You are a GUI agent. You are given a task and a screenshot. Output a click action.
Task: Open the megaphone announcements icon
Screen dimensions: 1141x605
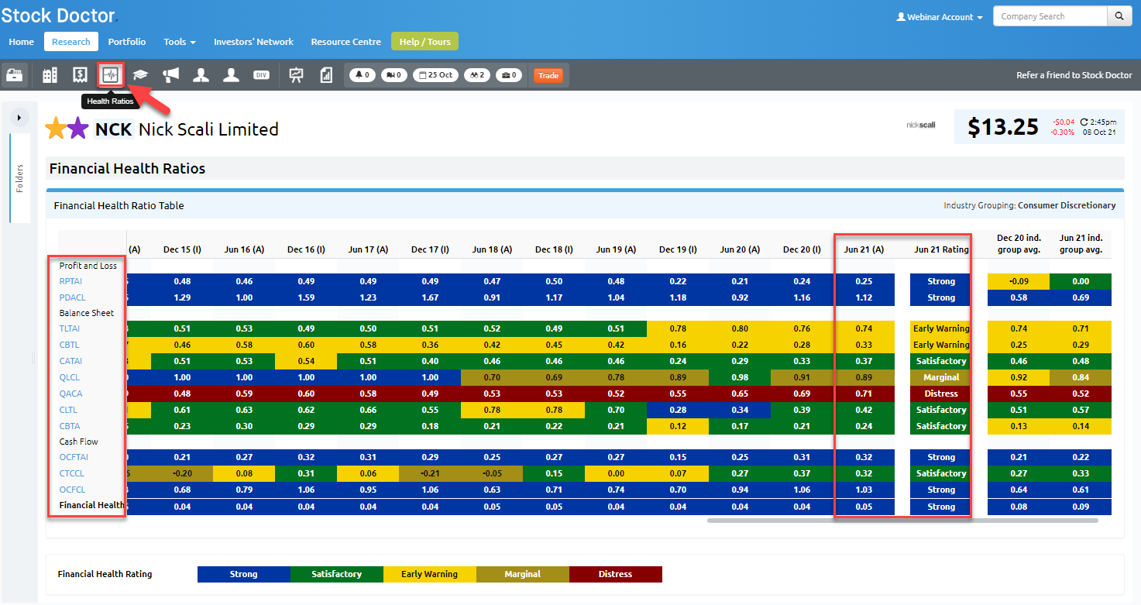coord(170,75)
